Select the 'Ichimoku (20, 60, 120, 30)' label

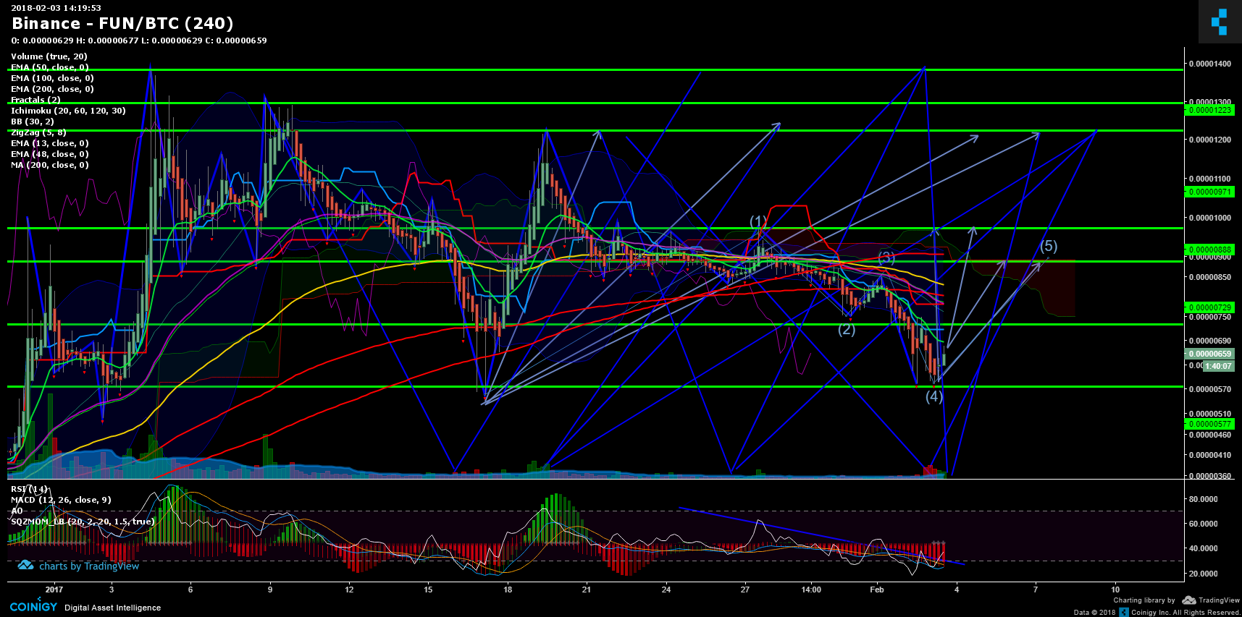coord(68,111)
